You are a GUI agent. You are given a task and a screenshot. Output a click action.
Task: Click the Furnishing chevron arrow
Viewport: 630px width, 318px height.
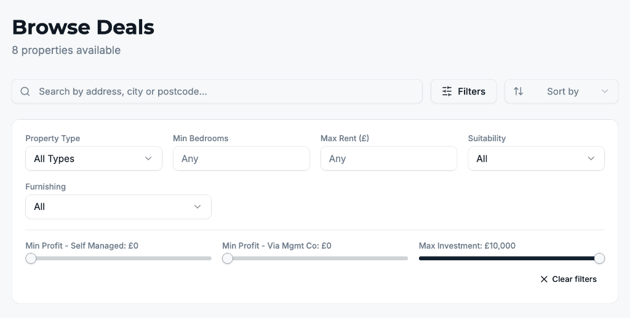click(197, 207)
